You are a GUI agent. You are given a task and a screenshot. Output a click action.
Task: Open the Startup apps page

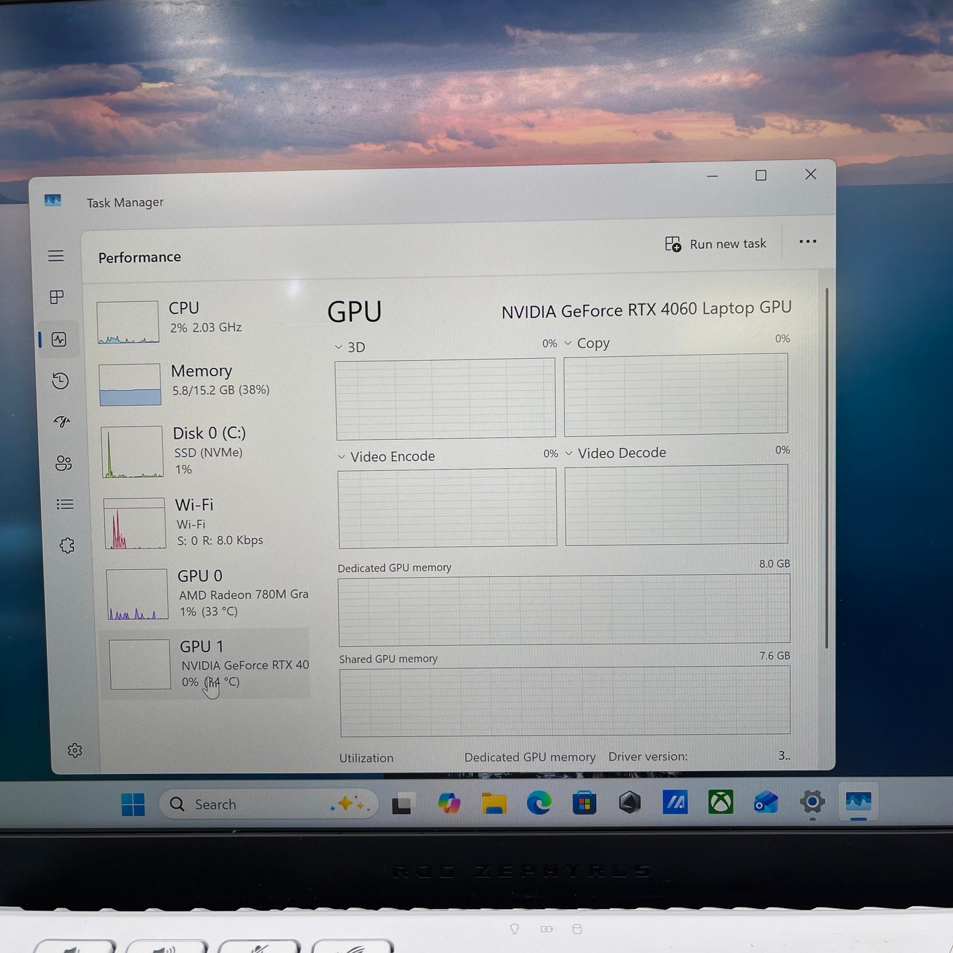(61, 422)
